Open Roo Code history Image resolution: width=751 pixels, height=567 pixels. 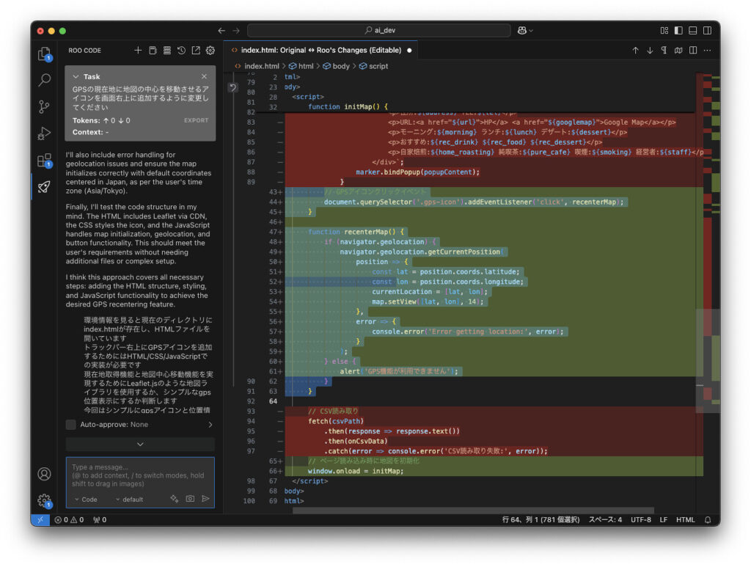coord(181,51)
